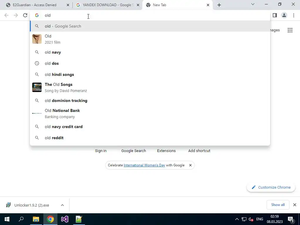Click the Google logo icon in the address bar
Screen dimensions: 300x225
(x=37, y=15)
